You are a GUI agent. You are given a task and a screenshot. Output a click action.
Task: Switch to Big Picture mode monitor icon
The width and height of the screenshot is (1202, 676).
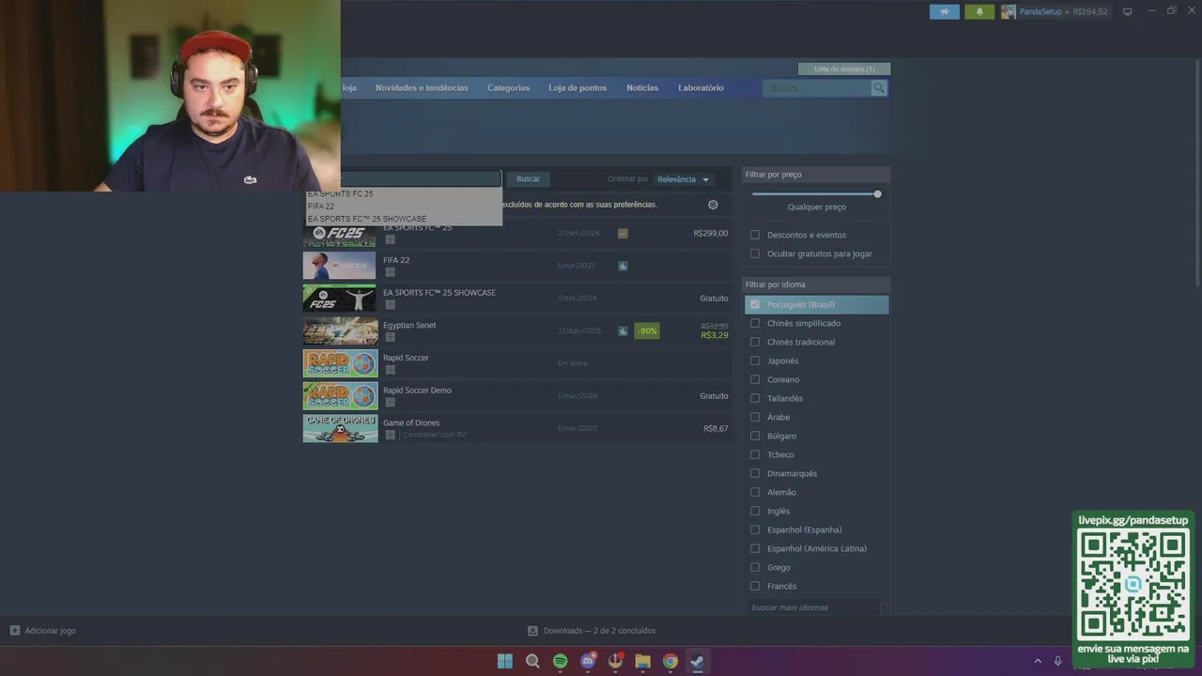tap(1128, 12)
